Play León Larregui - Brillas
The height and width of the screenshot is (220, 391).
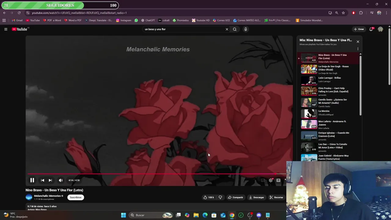tap(328, 81)
